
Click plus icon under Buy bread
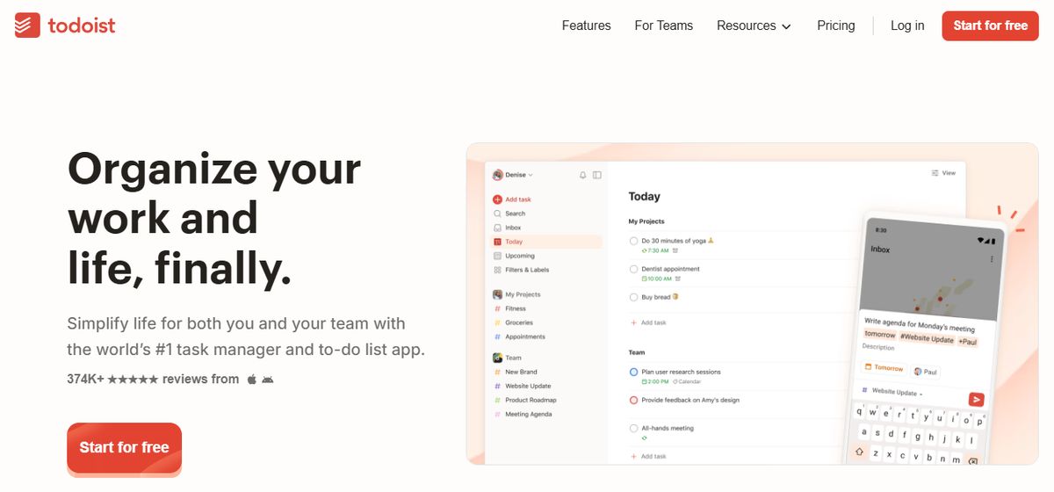(634, 322)
